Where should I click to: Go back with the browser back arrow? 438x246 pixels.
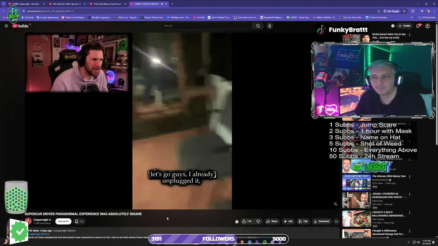tap(3, 11)
